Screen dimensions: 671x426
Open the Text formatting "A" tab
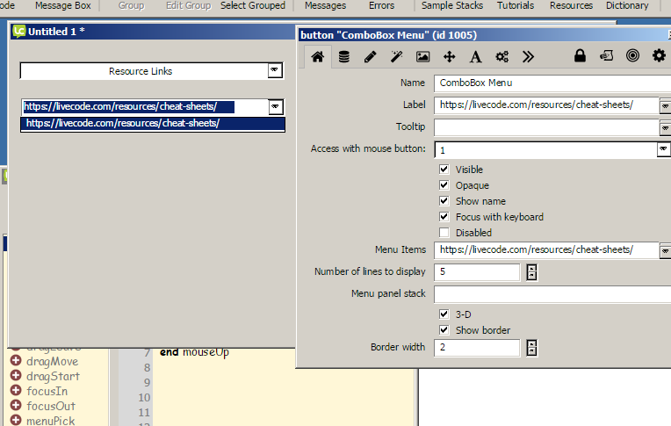[476, 57]
